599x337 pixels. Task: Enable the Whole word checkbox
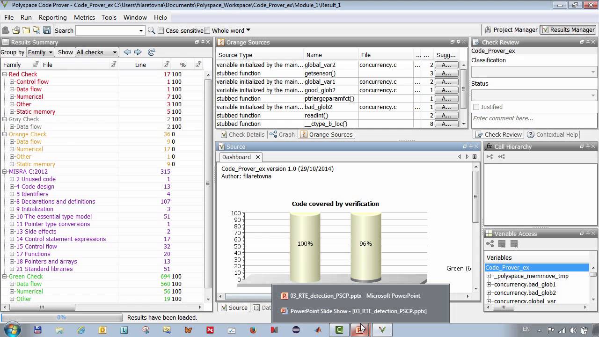tap(207, 31)
